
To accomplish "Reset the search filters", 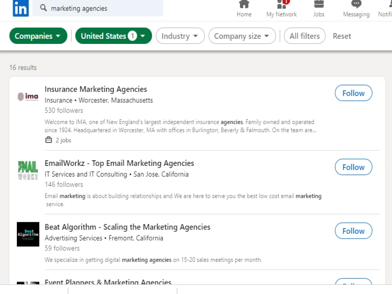I will coord(342,36).
